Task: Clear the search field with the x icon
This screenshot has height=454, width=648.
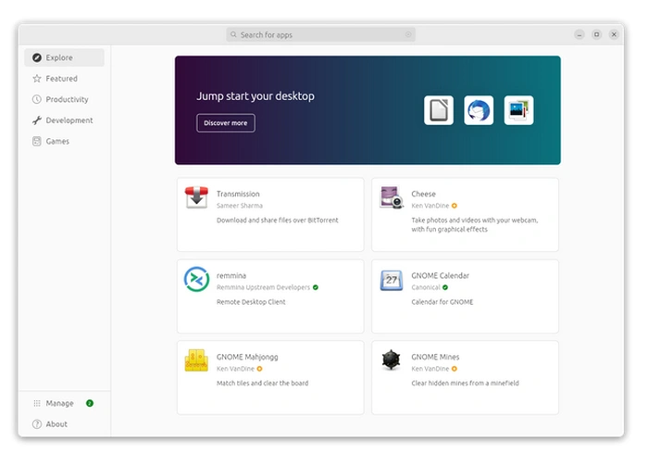Action: coord(408,34)
